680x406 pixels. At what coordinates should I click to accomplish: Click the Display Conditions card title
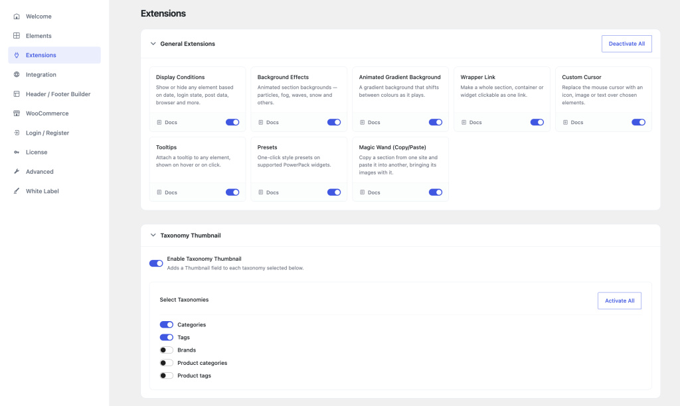tap(181, 77)
